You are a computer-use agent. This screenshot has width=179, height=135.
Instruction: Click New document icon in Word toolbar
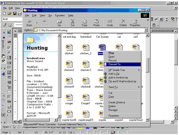pyautogui.click(x=4, y=14)
